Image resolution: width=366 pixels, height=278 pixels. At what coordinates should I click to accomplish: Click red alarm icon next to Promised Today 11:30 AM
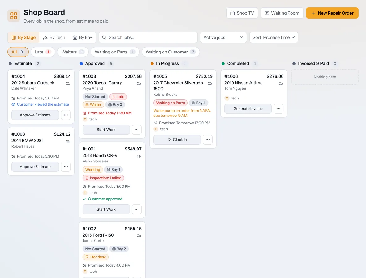[84, 113]
